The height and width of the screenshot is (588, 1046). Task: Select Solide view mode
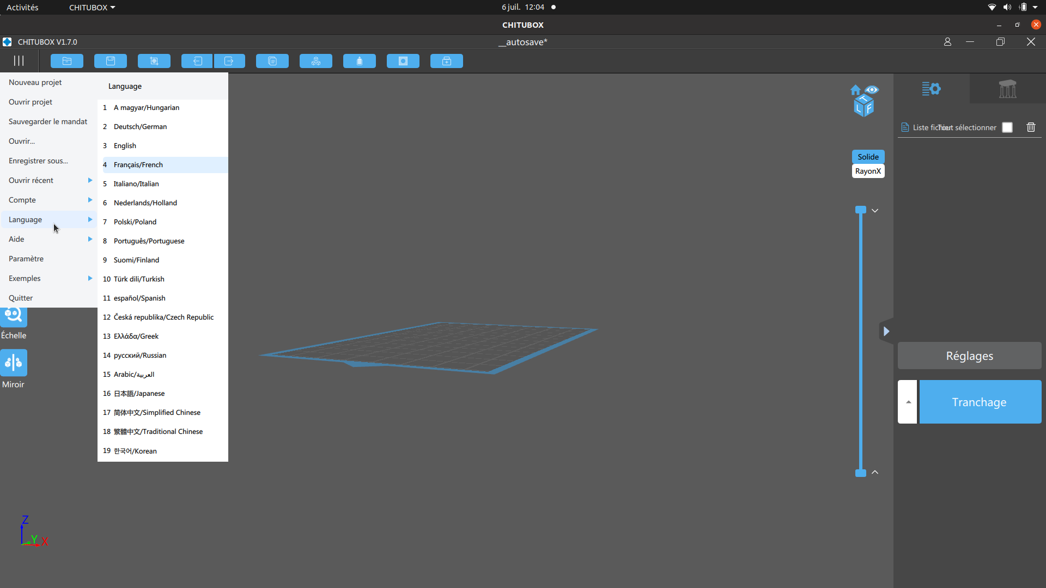click(868, 157)
